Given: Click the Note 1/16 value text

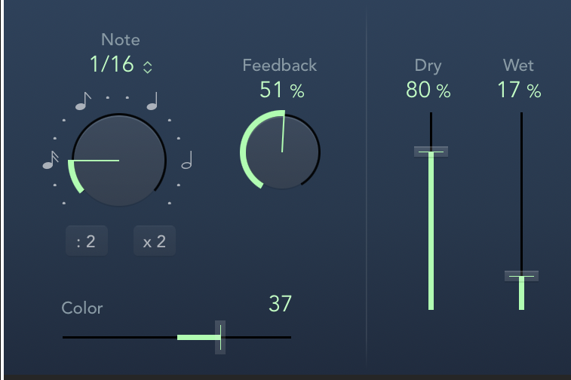Looking at the screenshot, I should [112, 65].
